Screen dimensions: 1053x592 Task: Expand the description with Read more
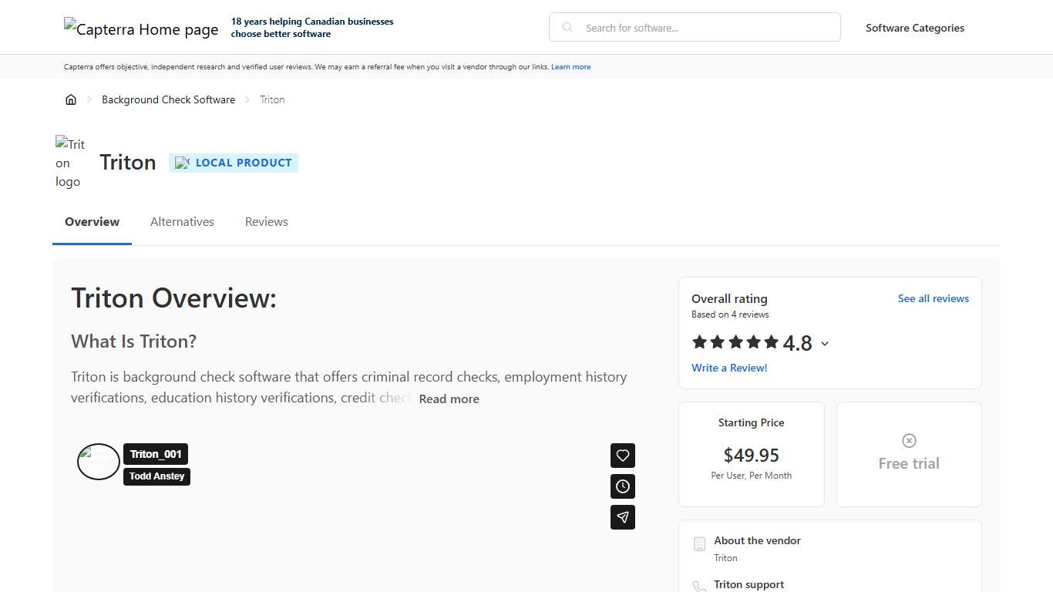click(x=449, y=399)
